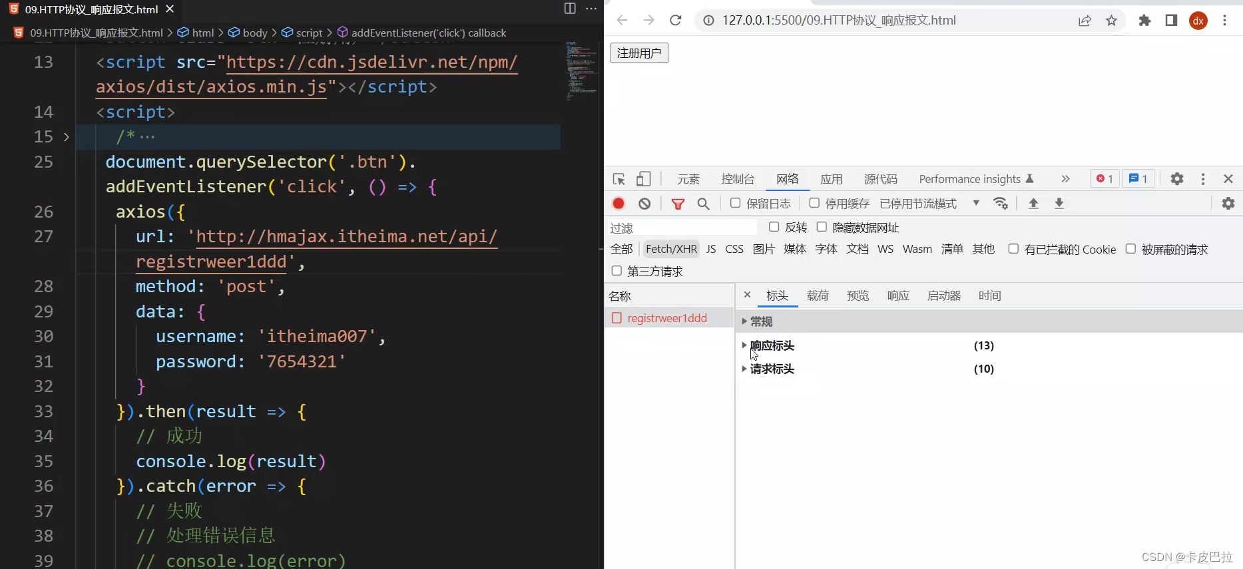The image size is (1243, 569).
Task: Toggle the device toolbar icon
Action: click(644, 179)
